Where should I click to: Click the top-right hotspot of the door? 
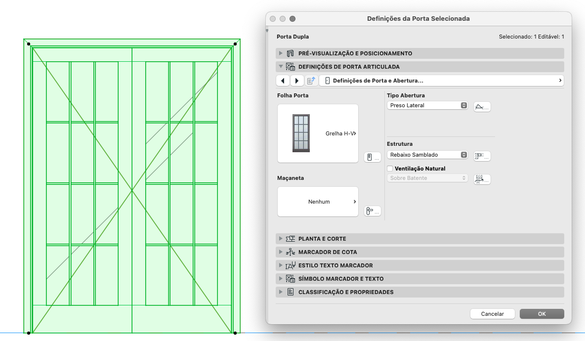click(x=235, y=44)
